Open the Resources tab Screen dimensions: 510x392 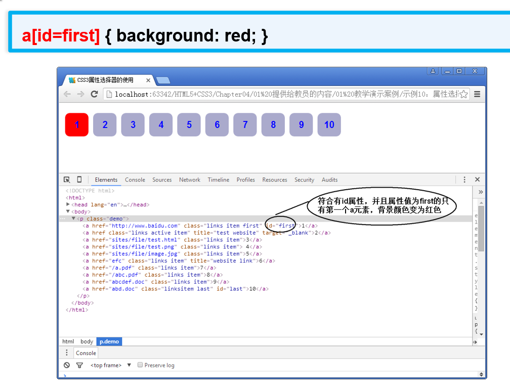click(x=275, y=180)
